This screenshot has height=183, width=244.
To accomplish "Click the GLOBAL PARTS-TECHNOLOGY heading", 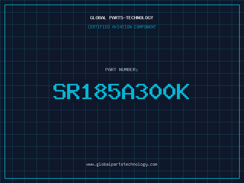I will pos(122,18).
